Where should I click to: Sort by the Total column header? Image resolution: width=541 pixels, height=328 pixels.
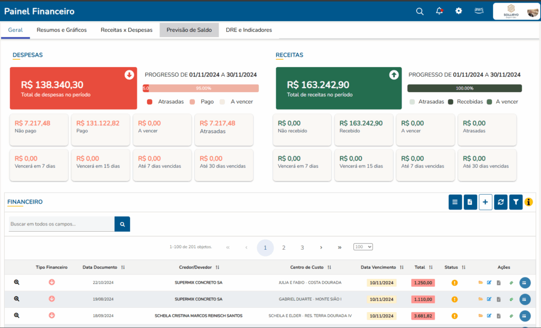pyautogui.click(x=423, y=267)
